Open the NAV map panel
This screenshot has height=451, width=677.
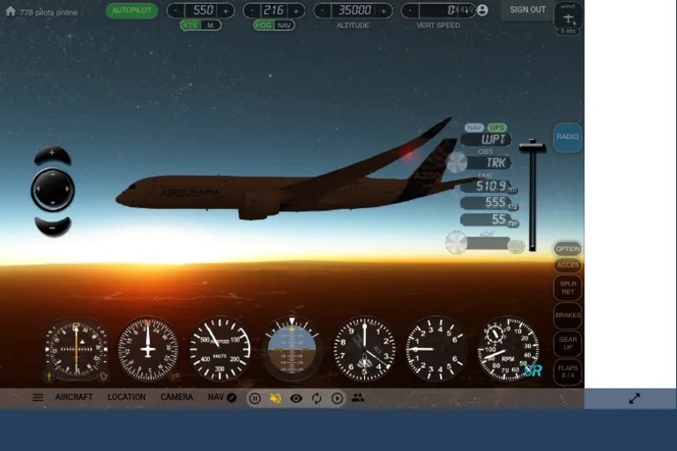(222, 397)
